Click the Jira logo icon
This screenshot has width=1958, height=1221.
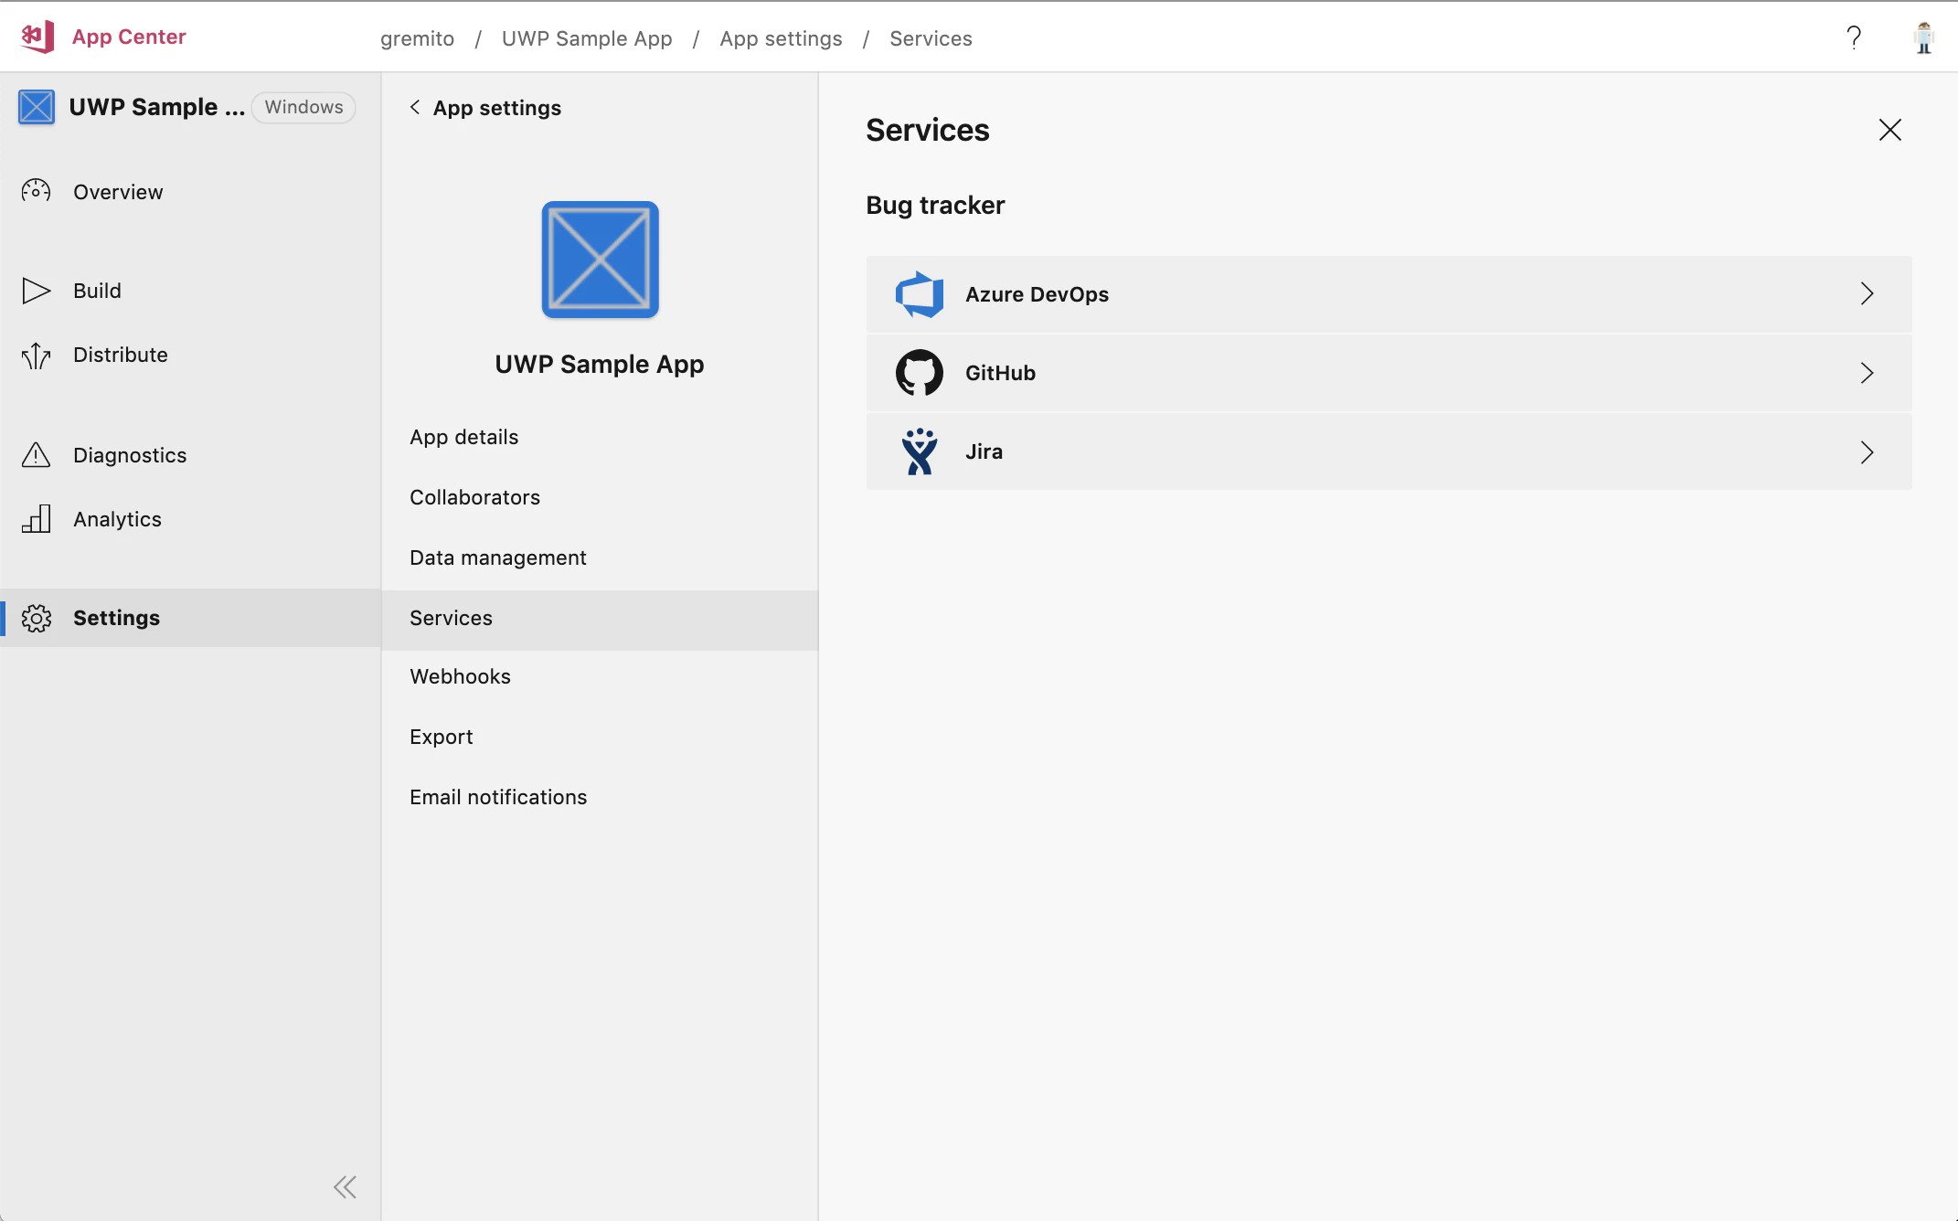919,451
